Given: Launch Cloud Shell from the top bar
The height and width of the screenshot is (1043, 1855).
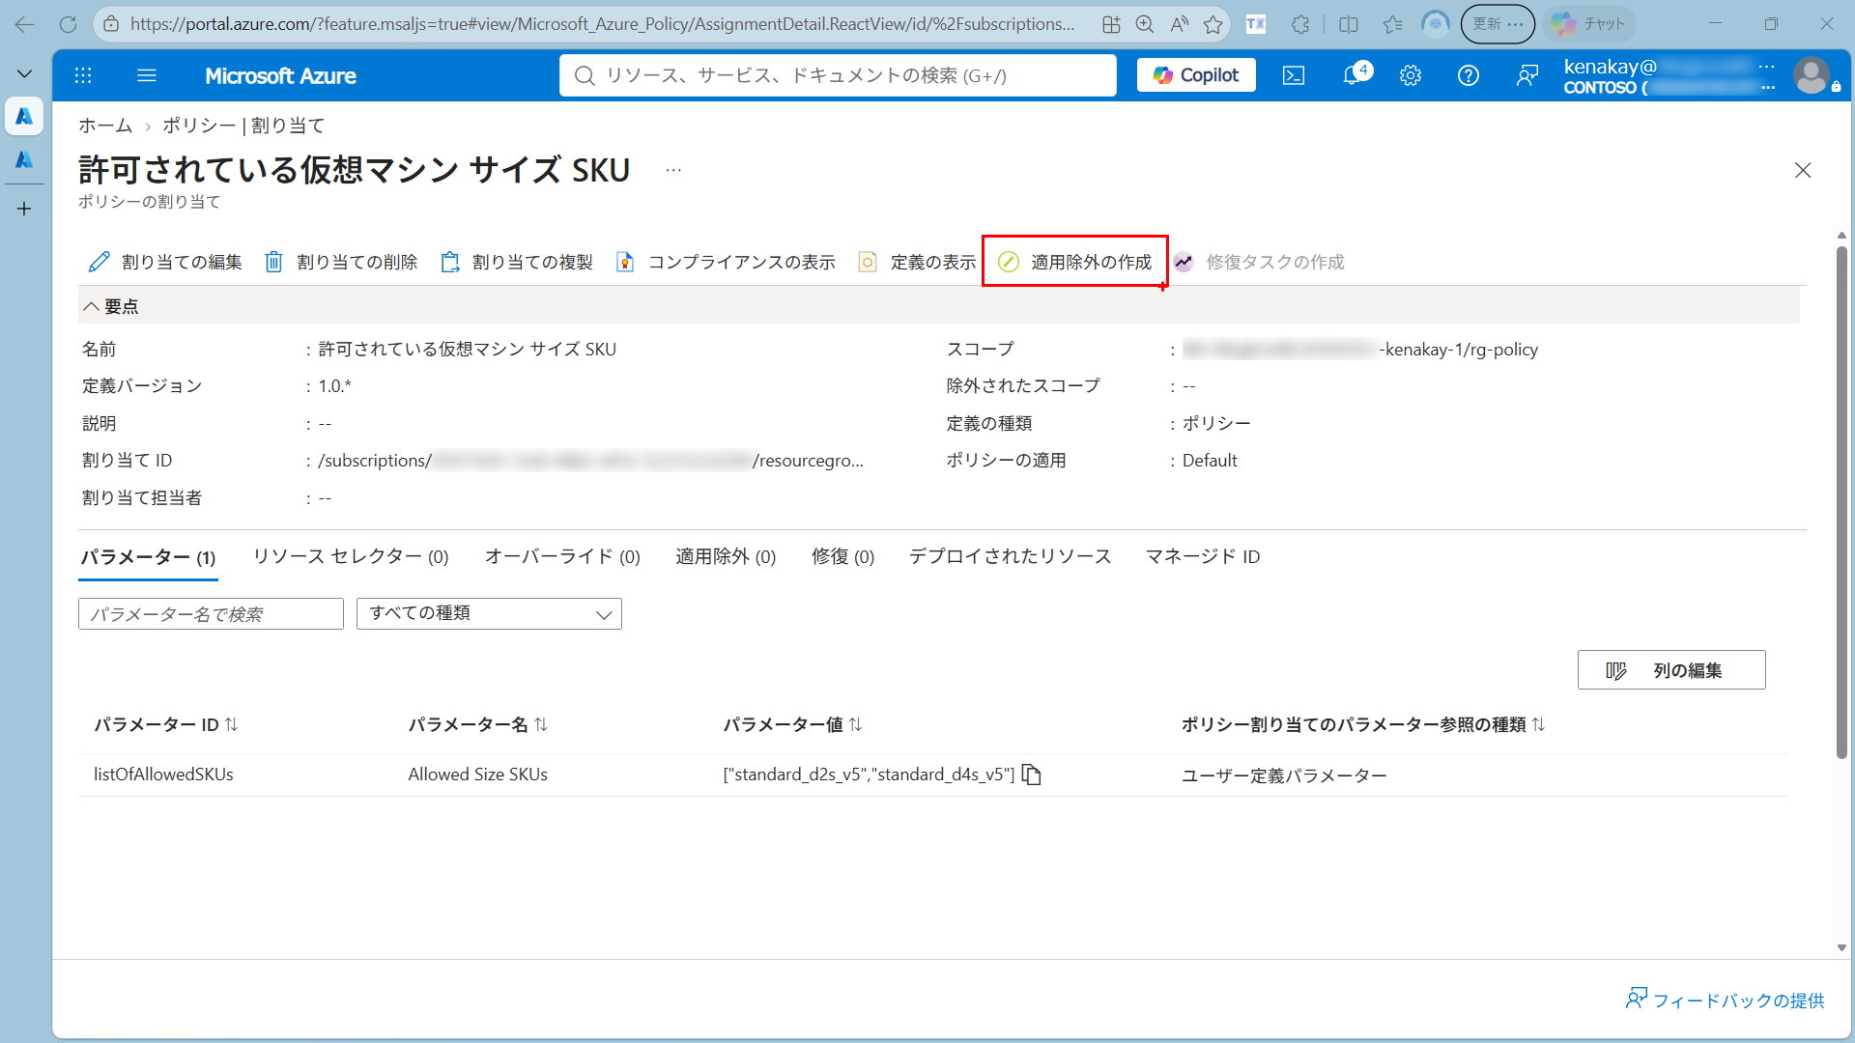Looking at the screenshot, I should [1294, 75].
